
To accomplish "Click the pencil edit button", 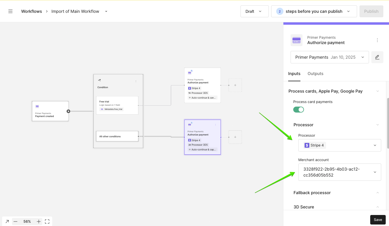I will pos(377,57).
